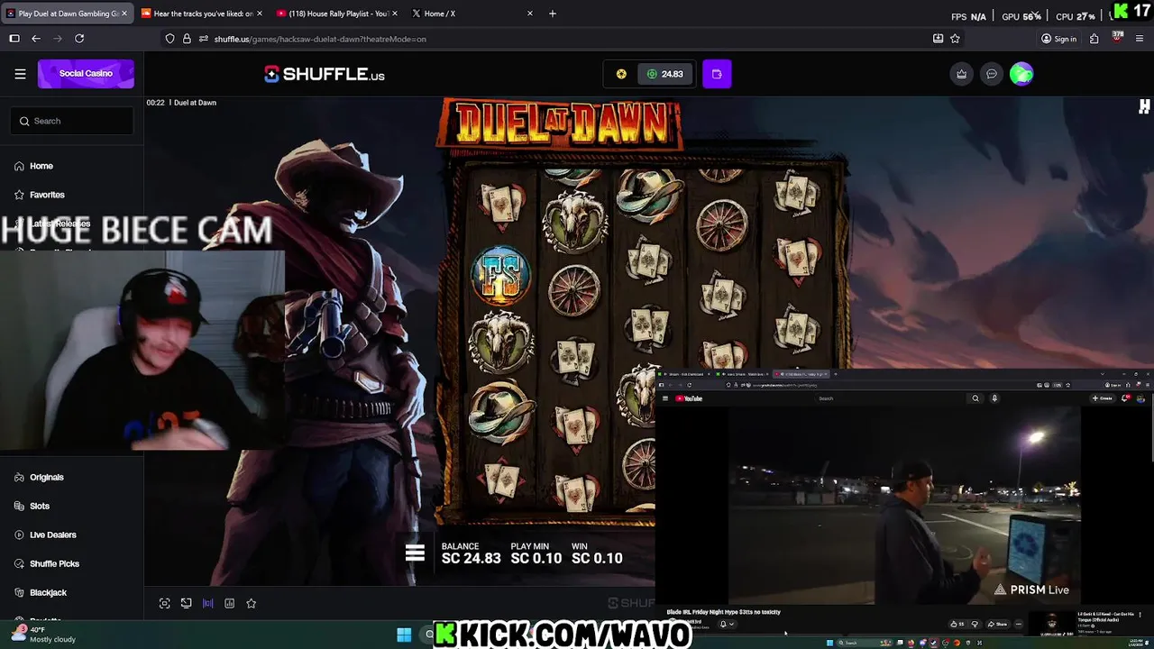The image size is (1154, 649).
Task: Open the browser extensions puzzle icon
Action: (x=1094, y=39)
